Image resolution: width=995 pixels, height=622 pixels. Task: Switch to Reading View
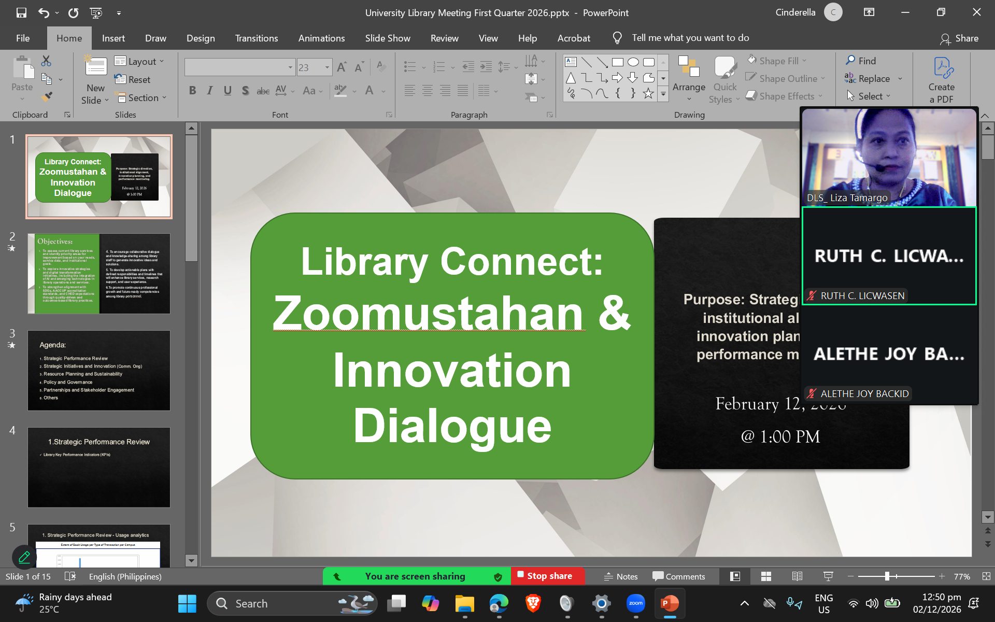(797, 576)
